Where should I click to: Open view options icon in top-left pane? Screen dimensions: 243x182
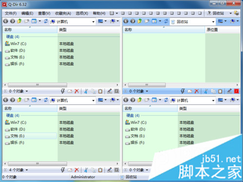[34, 21]
